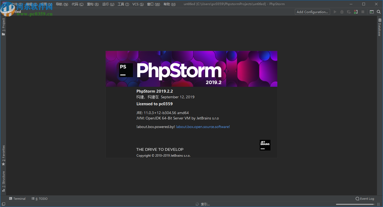Click Add Configuration... button

click(x=312, y=12)
